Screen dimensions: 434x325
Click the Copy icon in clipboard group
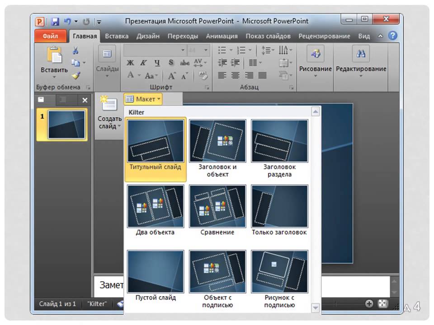(x=75, y=63)
